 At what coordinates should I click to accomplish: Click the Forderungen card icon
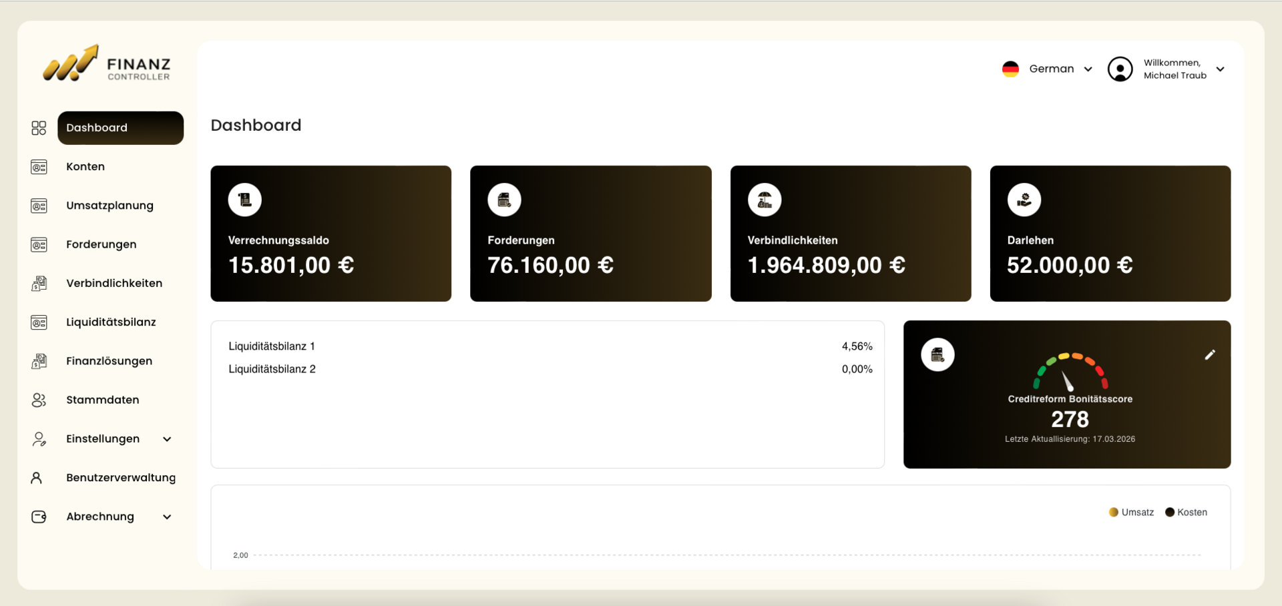click(504, 200)
